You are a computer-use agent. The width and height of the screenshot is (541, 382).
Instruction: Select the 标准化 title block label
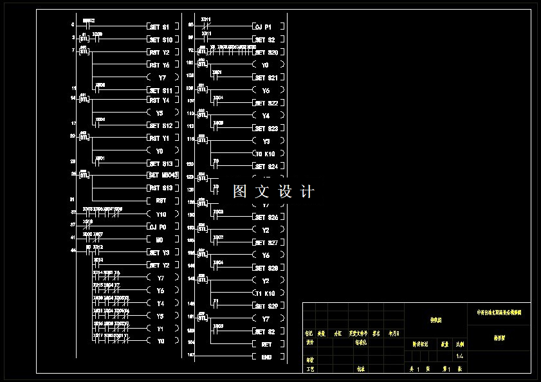[360, 342]
